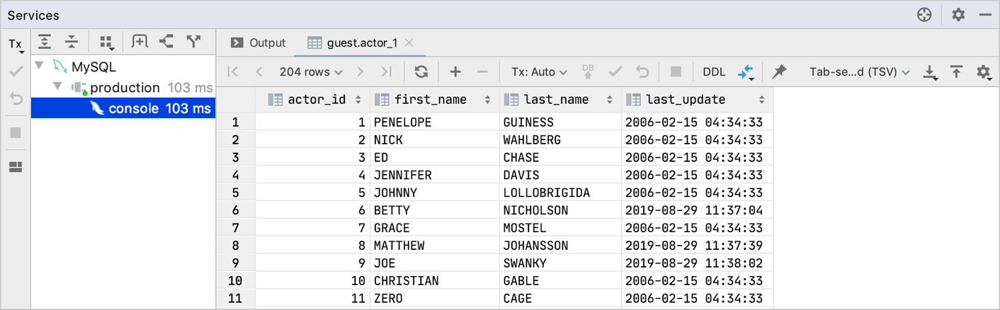1000x310 pixels.
Task: Open the Tab-se...d (TSV) format dropdown
Action: [x=859, y=71]
